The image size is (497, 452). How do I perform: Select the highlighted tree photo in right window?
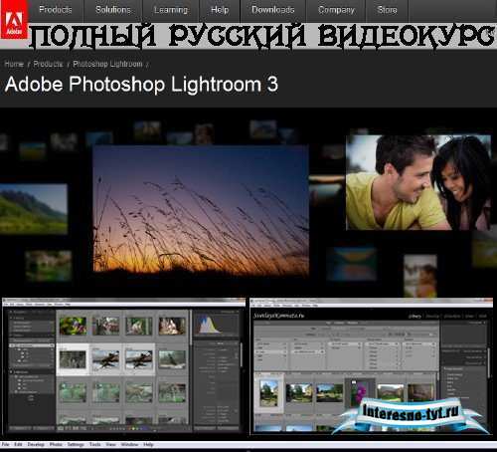click(x=269, y=393)
